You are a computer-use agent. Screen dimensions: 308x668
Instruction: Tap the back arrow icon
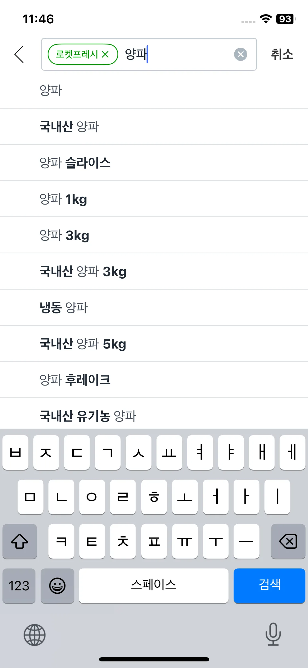pyautogui.click(x=19, y=54)
